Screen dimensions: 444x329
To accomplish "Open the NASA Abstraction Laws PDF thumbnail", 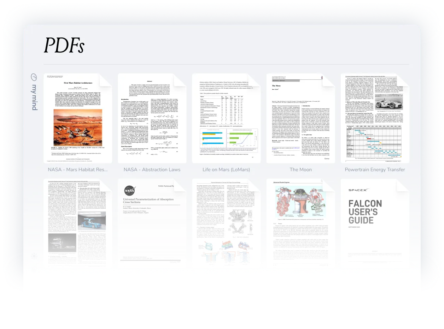I will tap(152, 119).
